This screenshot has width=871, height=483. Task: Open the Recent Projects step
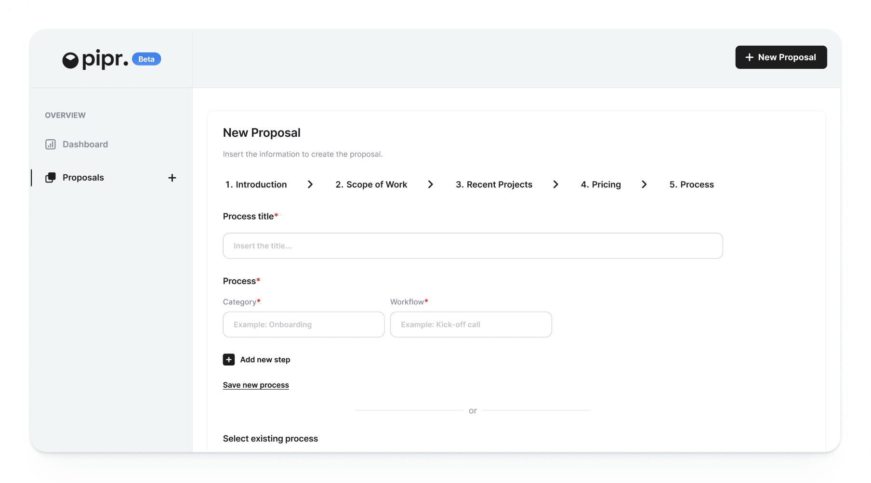pos(494,184)
